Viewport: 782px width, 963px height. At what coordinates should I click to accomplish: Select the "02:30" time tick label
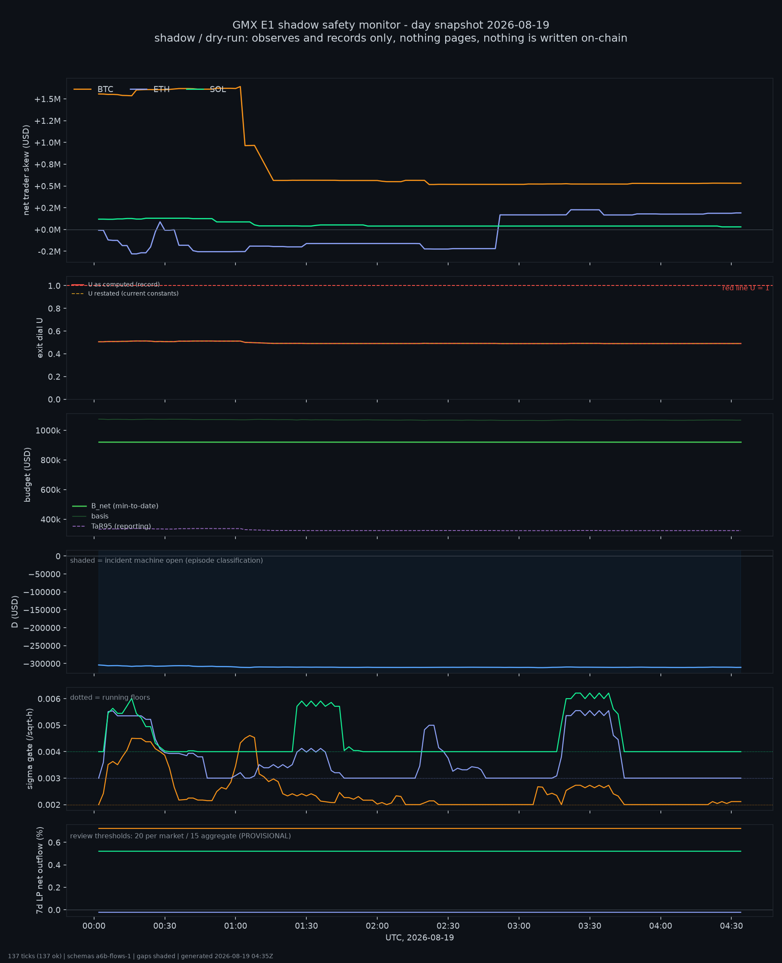click(x=448, y=926)
